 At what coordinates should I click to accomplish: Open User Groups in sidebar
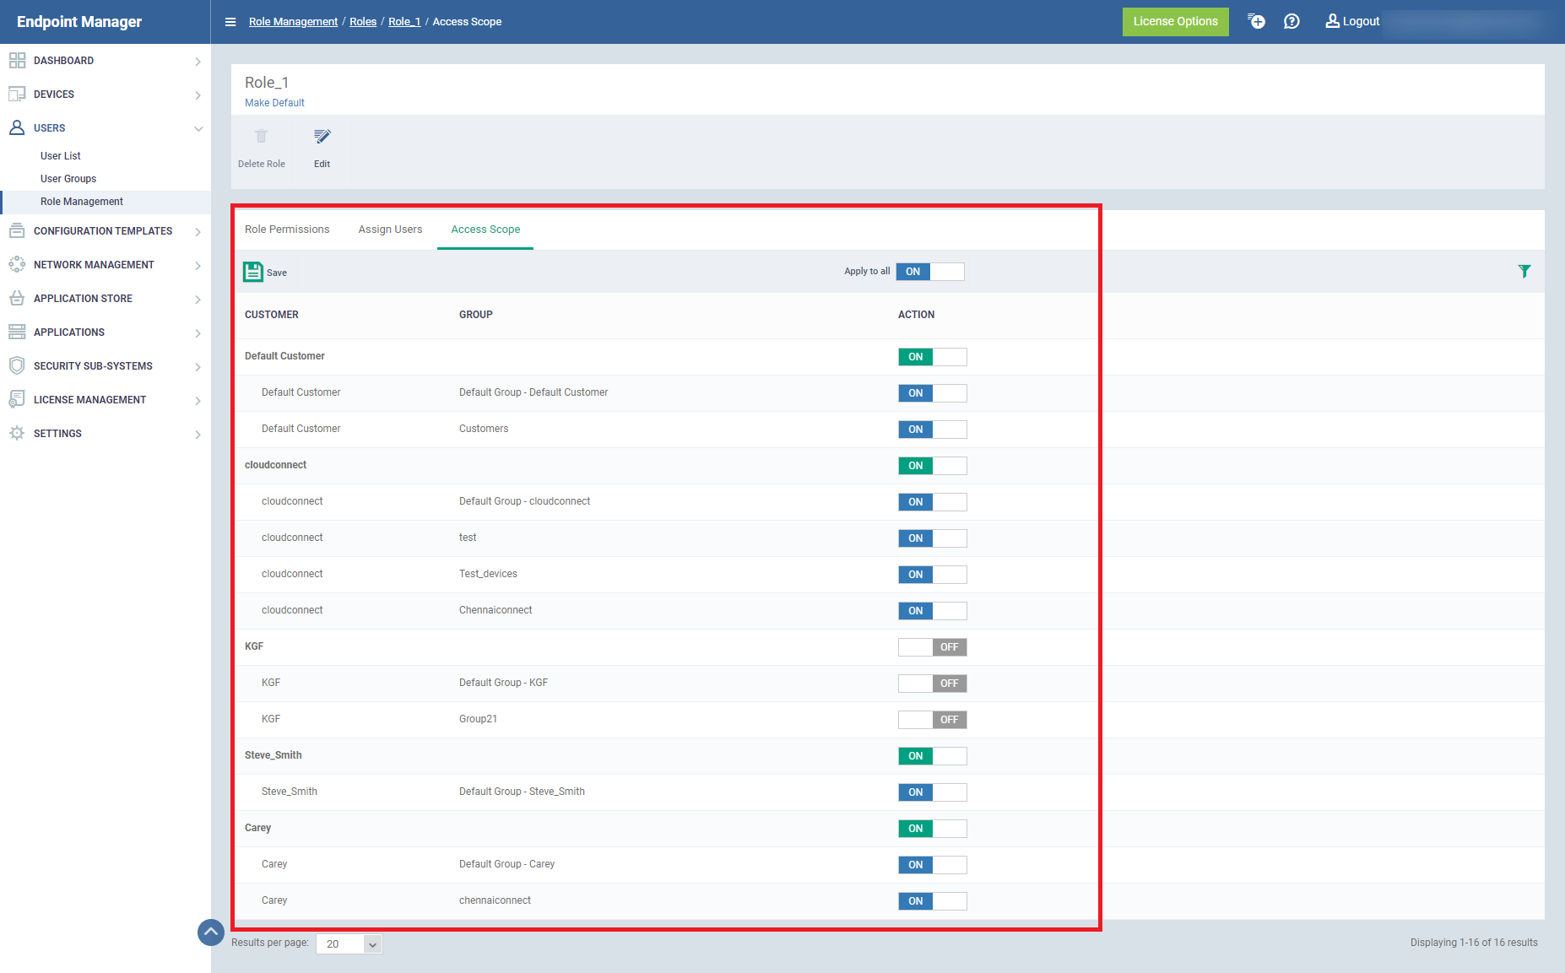click(68, 179)
